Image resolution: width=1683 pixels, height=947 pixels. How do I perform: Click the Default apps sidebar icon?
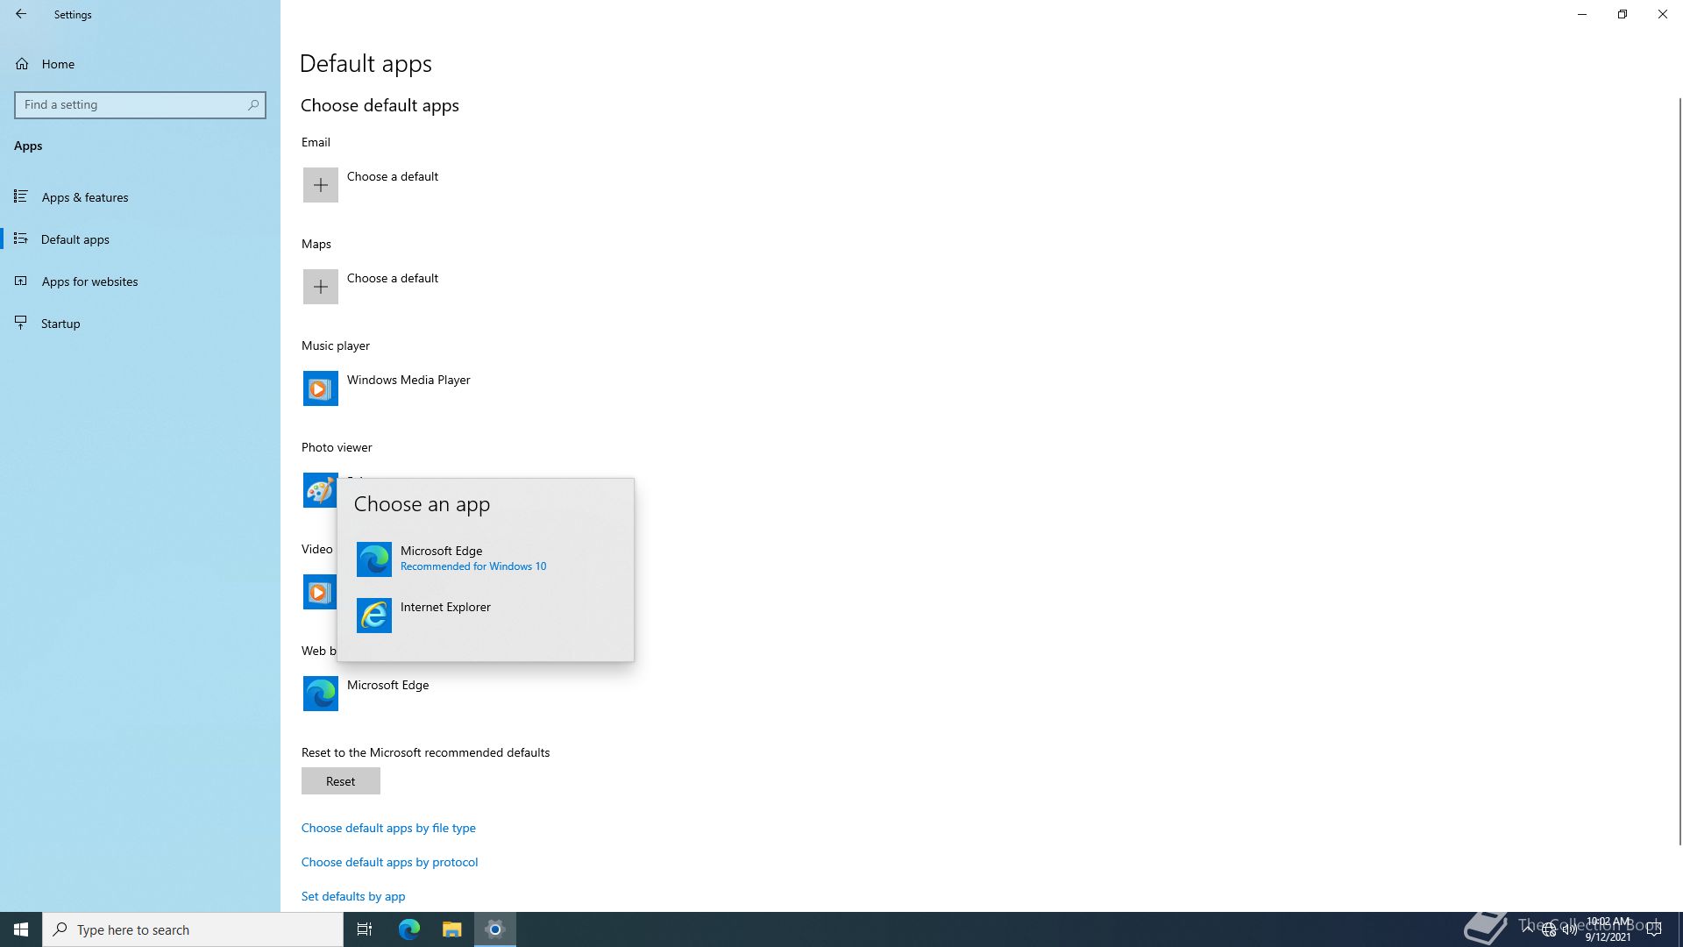pyautogui.click(x=21, y=239)
